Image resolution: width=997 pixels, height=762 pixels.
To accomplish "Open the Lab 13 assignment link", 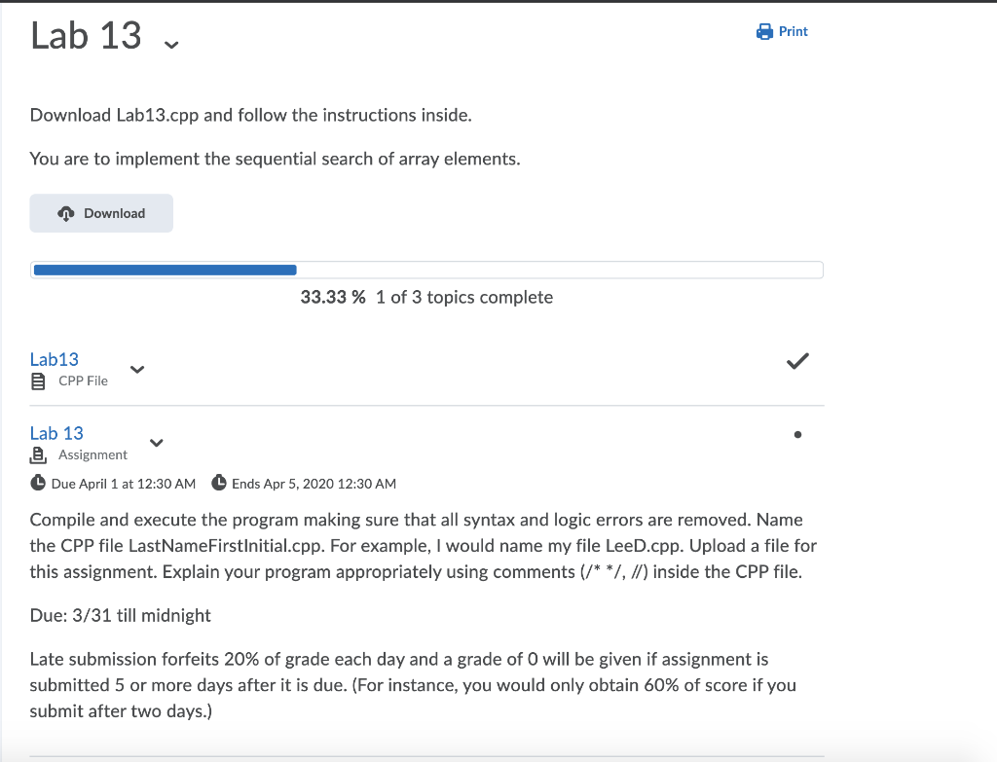I will pyautogui.click(x=55, y=433).
